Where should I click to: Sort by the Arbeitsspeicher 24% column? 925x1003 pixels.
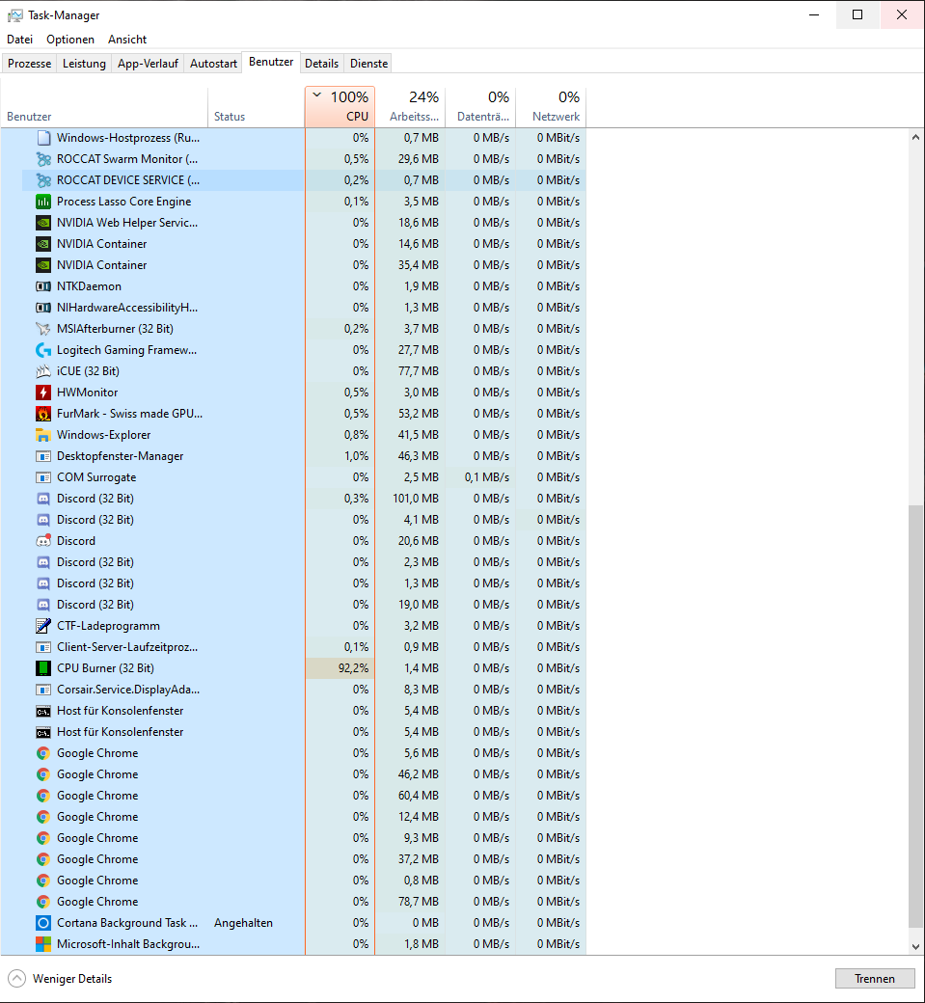click(410, 107)
